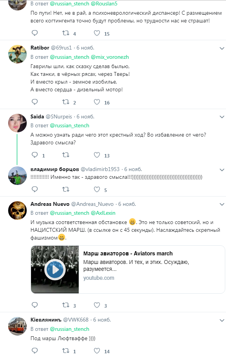Expand options chevron on Andreas Nuevo's tweet
Image resolution: width=226 pixels, height=356 pixels.
[222, 204]
